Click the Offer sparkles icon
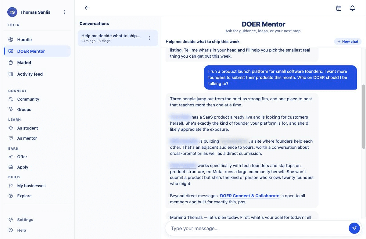Image resolution: width=366 pixels, height=239 pixels. (x=11, y=157)
